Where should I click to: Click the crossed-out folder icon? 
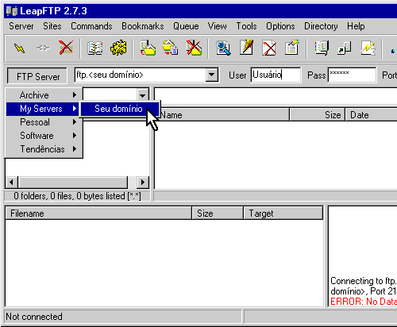coord(194,48)
